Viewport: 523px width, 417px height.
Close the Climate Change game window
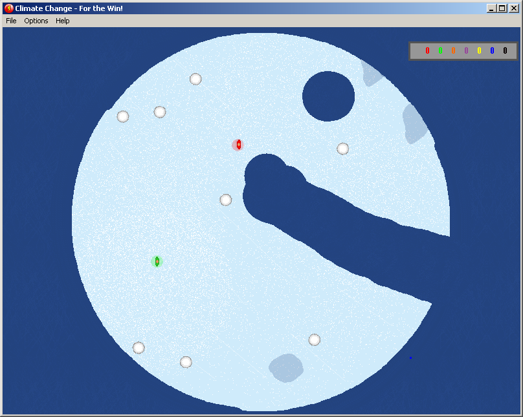[x=514, y=8]
